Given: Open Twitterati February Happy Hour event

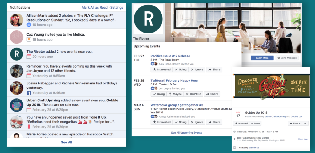Looking at the screenshot, I should point(174,80).
